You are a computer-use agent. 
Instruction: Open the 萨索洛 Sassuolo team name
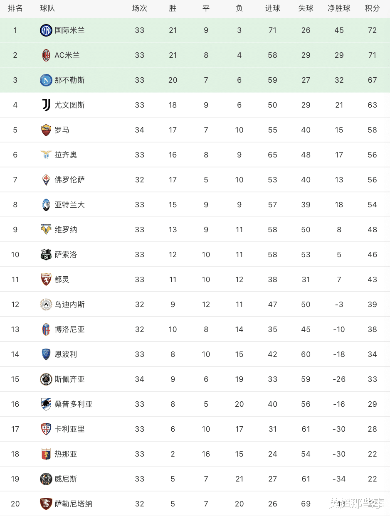66,255
